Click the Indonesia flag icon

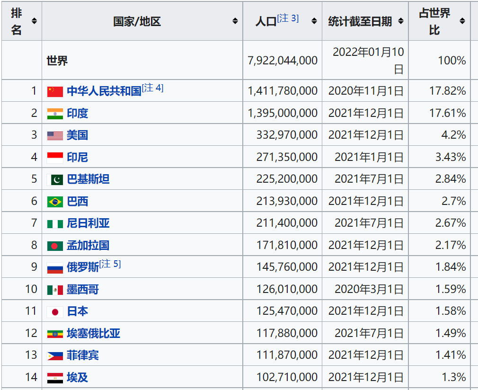coord(55,158)
